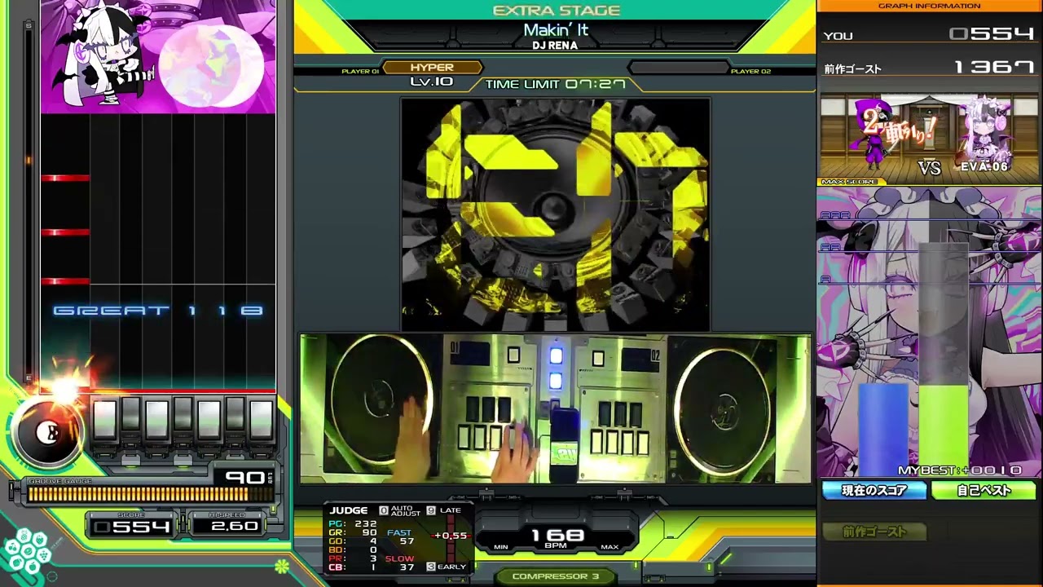The width and height of the screenshot is (1043, 587).
Task: Click the GRAPH INFORMATION header
Action: 929,6
